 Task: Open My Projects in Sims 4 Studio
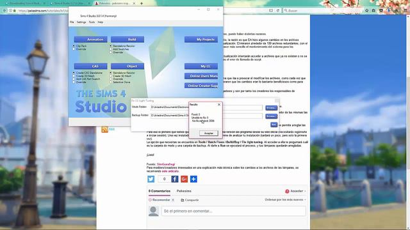pyautogui.click(x=201, y=40)
